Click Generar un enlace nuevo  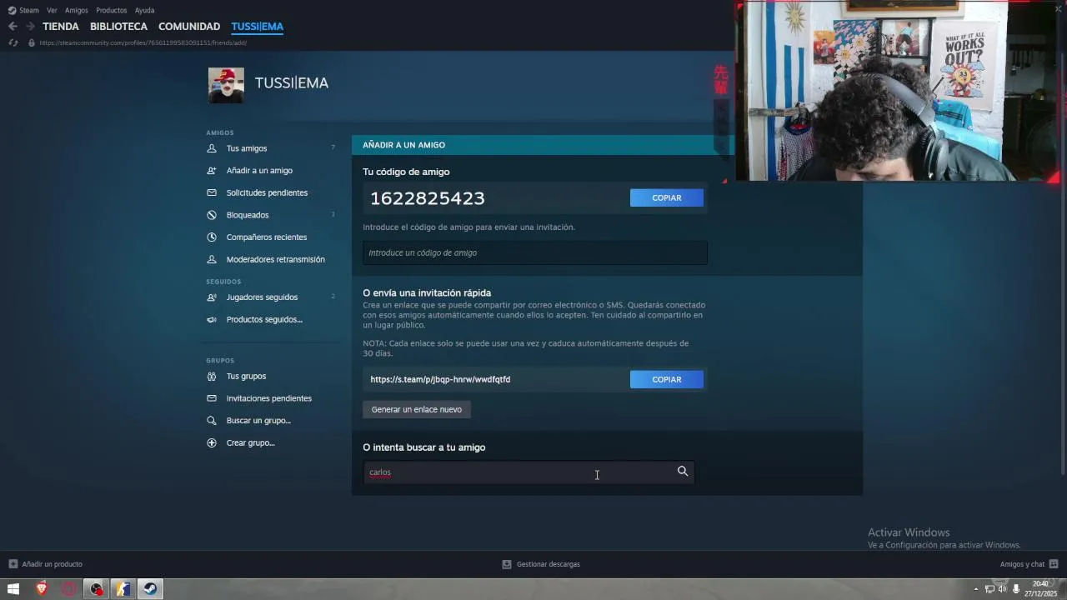coord(417,409)
